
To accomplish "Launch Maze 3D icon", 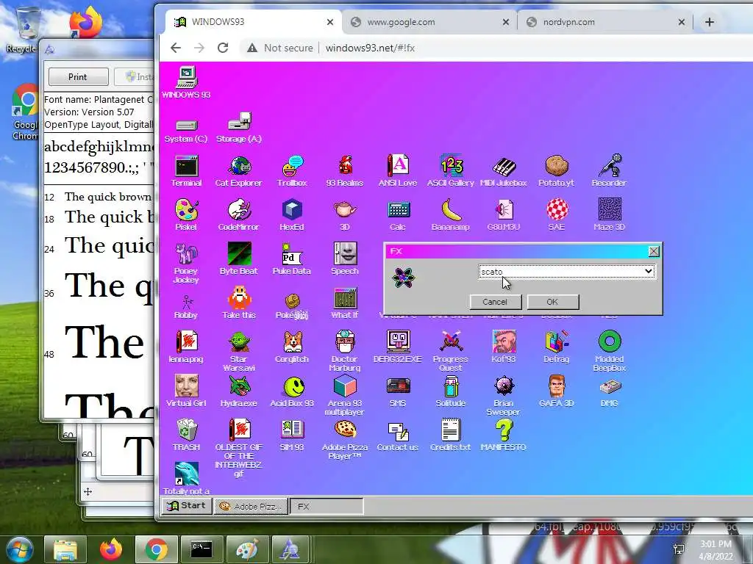I will tap(609, 215).
